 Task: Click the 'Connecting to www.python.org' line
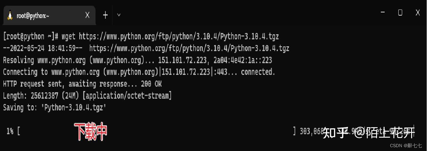(139, 72)
